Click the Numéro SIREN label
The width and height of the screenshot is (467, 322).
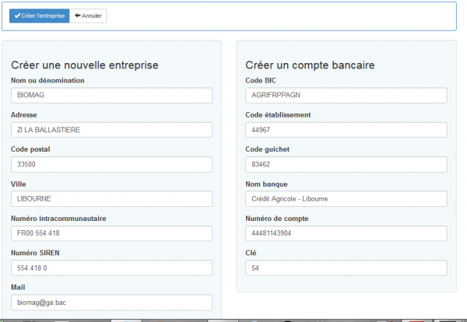point(35,253)
